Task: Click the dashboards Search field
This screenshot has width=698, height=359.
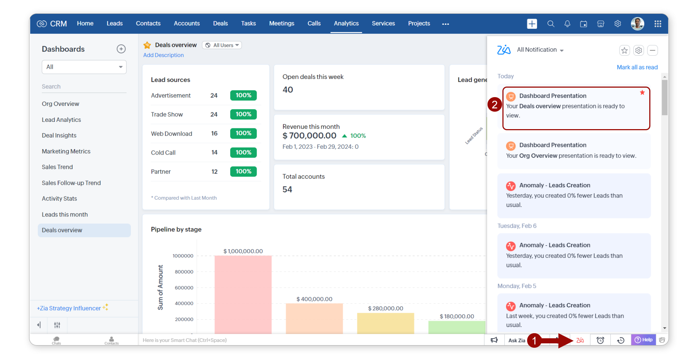Action: [84, 87]
